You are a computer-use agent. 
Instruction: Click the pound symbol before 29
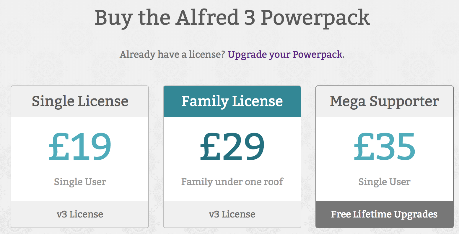coord(211,146)
